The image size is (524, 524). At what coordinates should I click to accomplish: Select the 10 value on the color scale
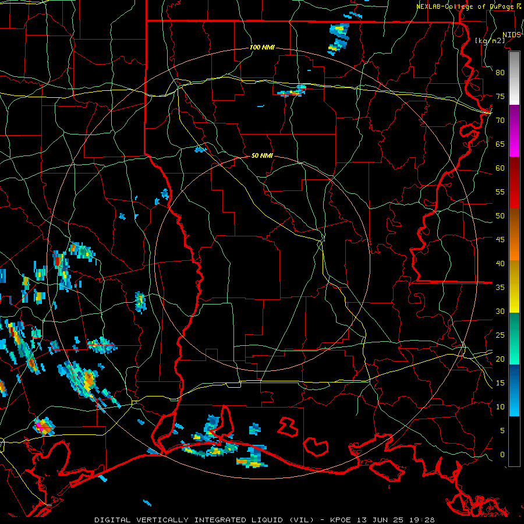coord(500,407)
